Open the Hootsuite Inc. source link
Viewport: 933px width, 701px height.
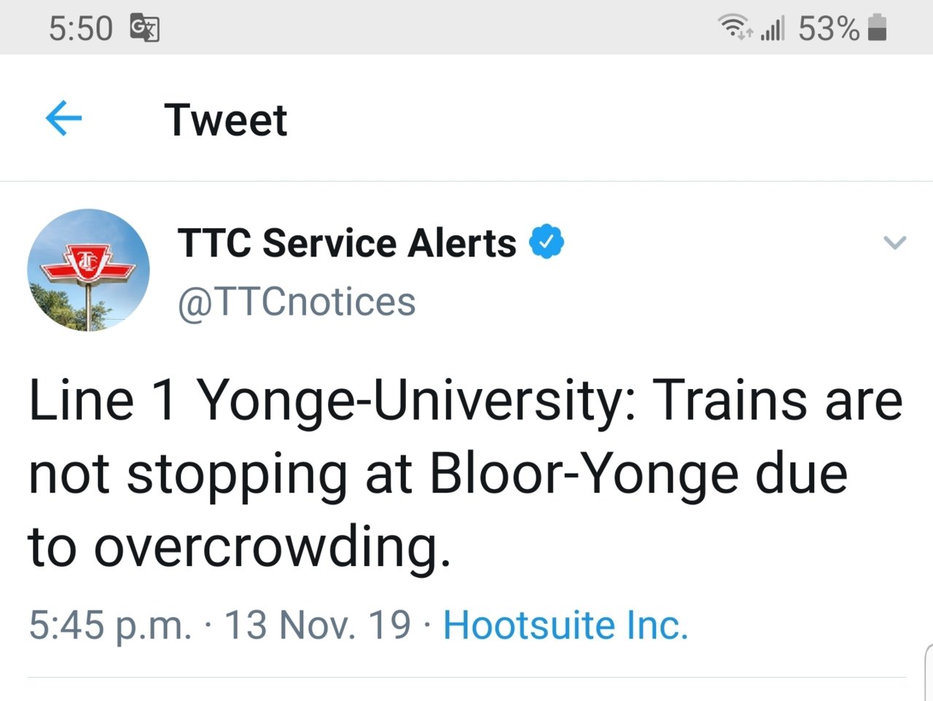pos(566,625)
